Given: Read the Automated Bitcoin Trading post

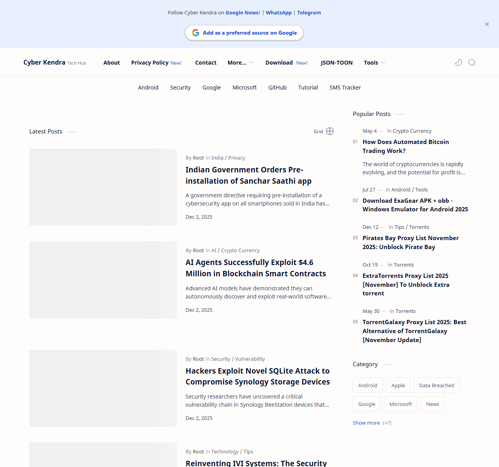Looking at the screenshot, I should [x=405, y=146].
